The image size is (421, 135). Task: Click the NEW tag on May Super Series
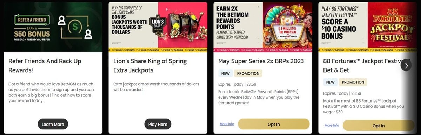click(x=225, y=73)
